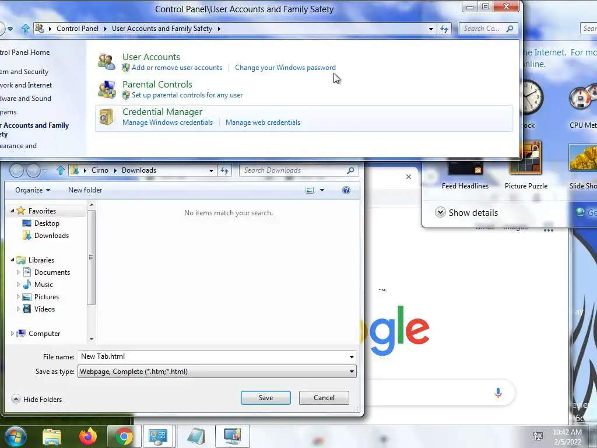This screenshot has height=448, width=597.
Task: Open File name history dropdown
Action: [x=352, y=357]
